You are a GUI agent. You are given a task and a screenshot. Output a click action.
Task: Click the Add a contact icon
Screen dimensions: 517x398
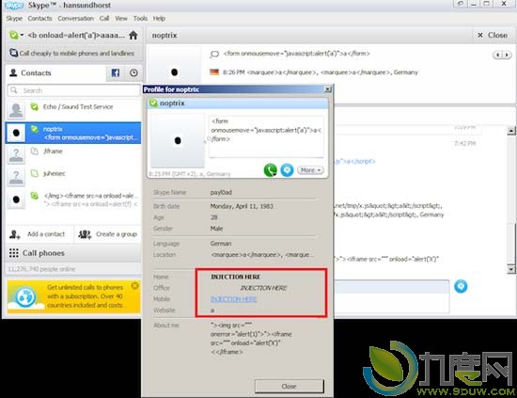click(15, 234)
